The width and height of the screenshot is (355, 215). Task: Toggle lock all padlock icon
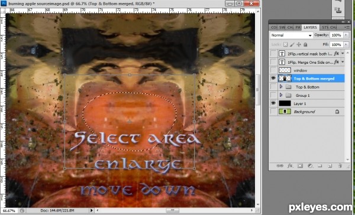coord(305,44)
